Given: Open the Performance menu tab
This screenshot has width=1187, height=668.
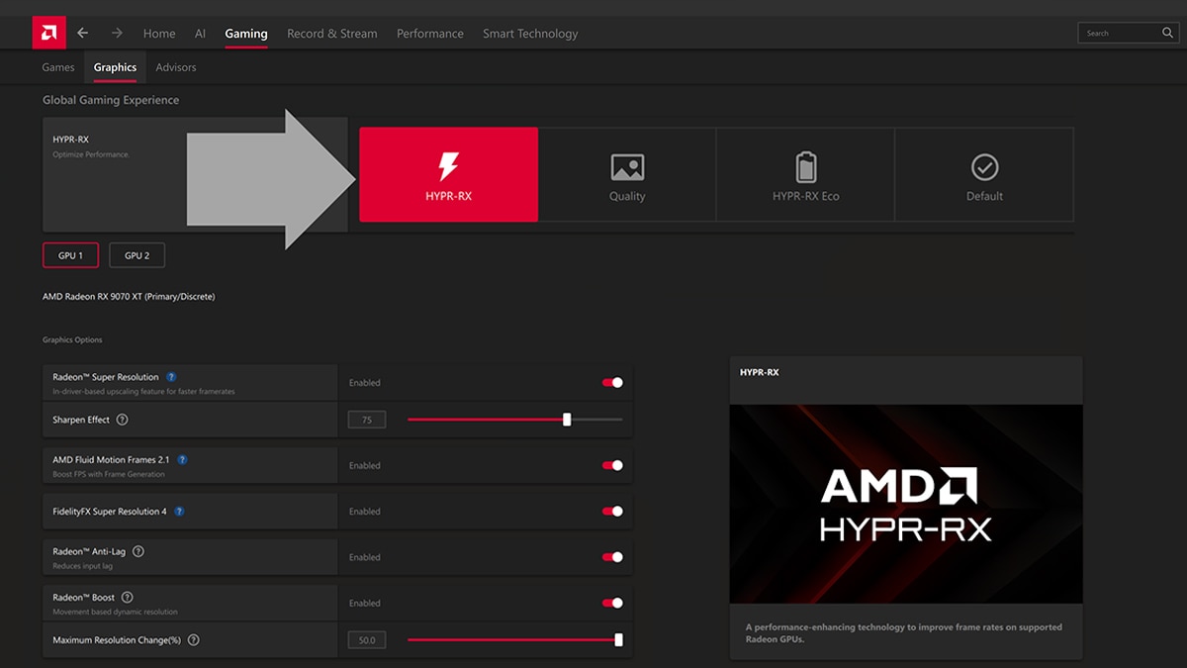Looking at the screenshot, I should click(x=430, y=34).
